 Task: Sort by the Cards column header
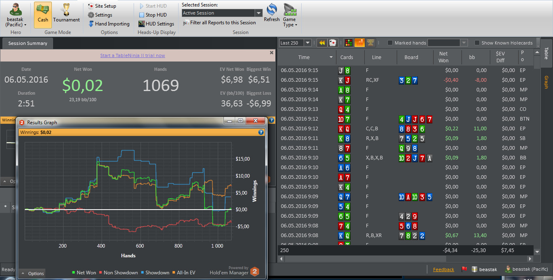tap(347, 57)
